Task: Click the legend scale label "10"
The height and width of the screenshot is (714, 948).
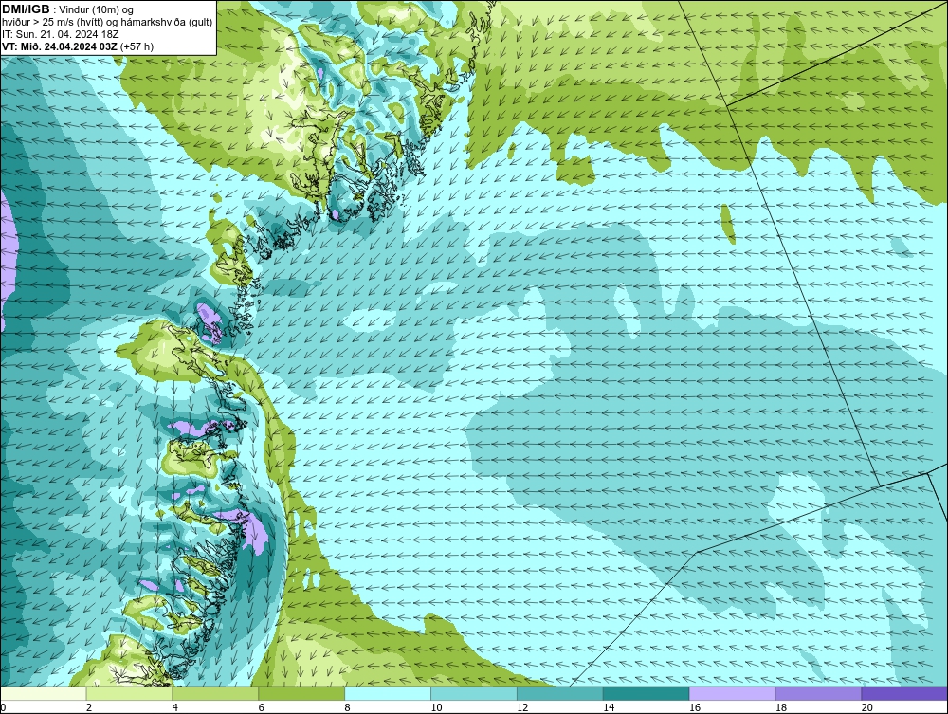Action: coord(436,707)
